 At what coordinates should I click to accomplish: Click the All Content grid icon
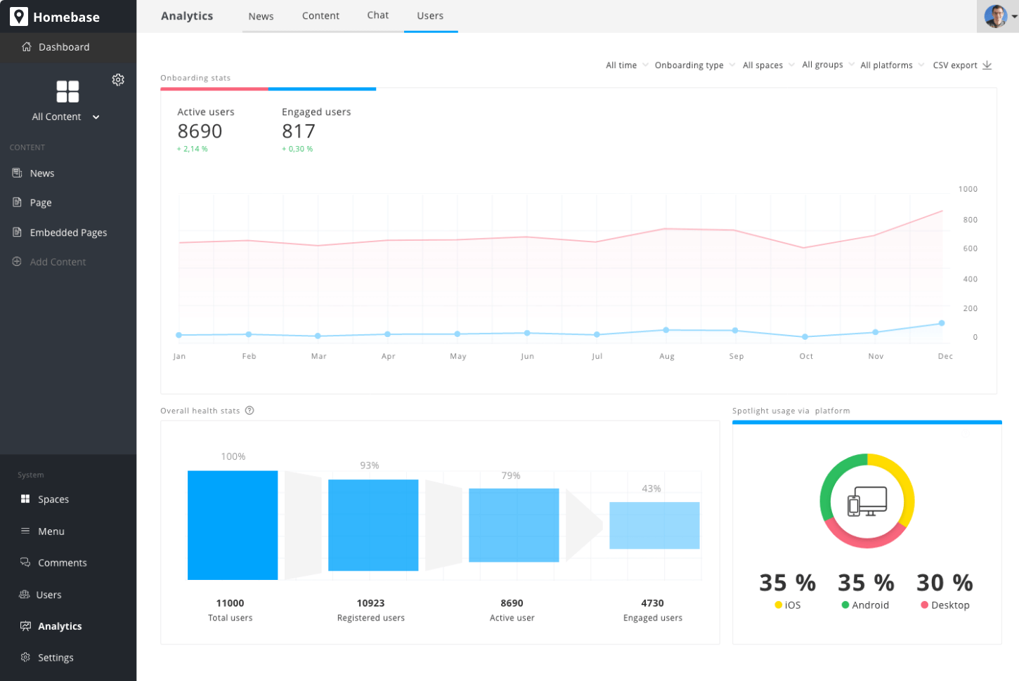point(67,91)
